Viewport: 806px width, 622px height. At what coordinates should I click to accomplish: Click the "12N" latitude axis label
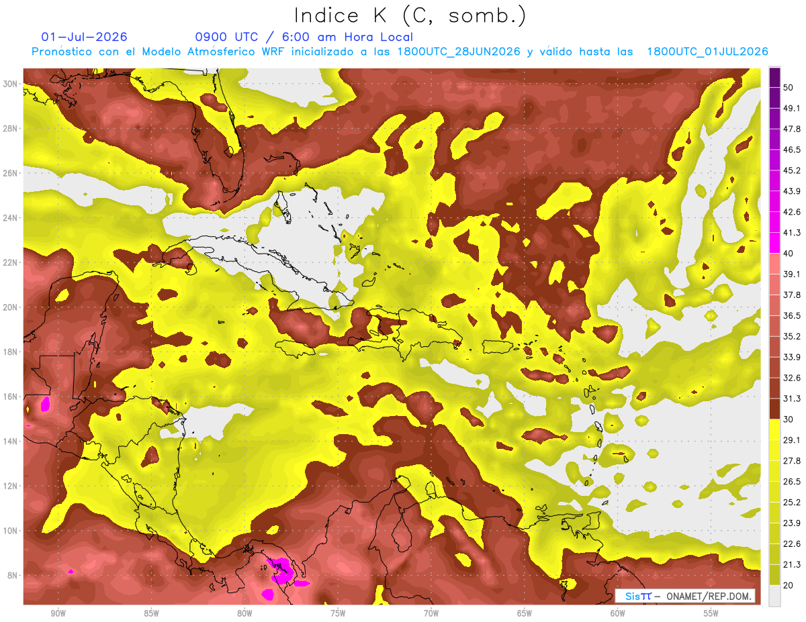pos(11,486)
